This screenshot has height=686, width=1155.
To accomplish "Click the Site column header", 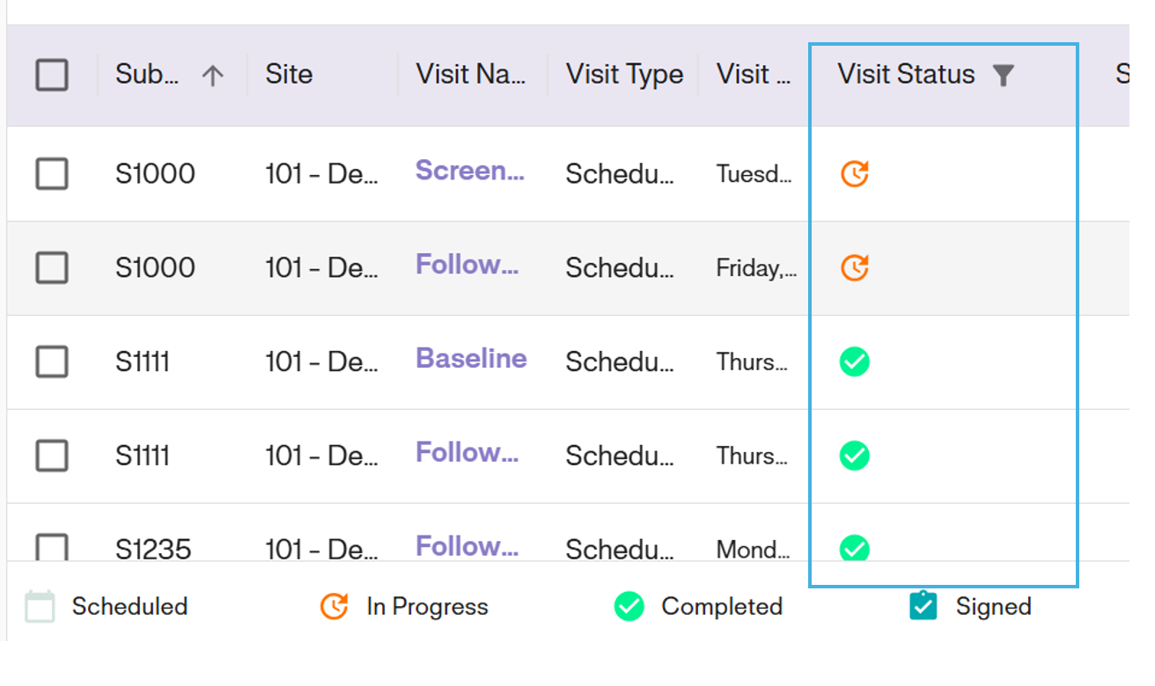I will pos(289,75).
